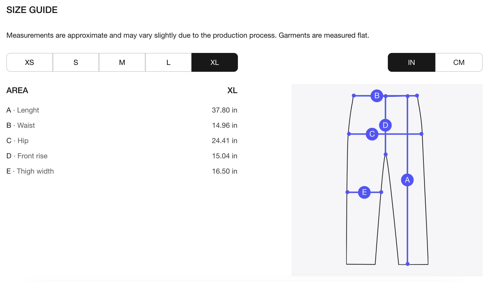Image resolution: width=486 pixels, height=282 pixels.
Task: Click the B · Waist row label
Action: click(x=21, y=125)
